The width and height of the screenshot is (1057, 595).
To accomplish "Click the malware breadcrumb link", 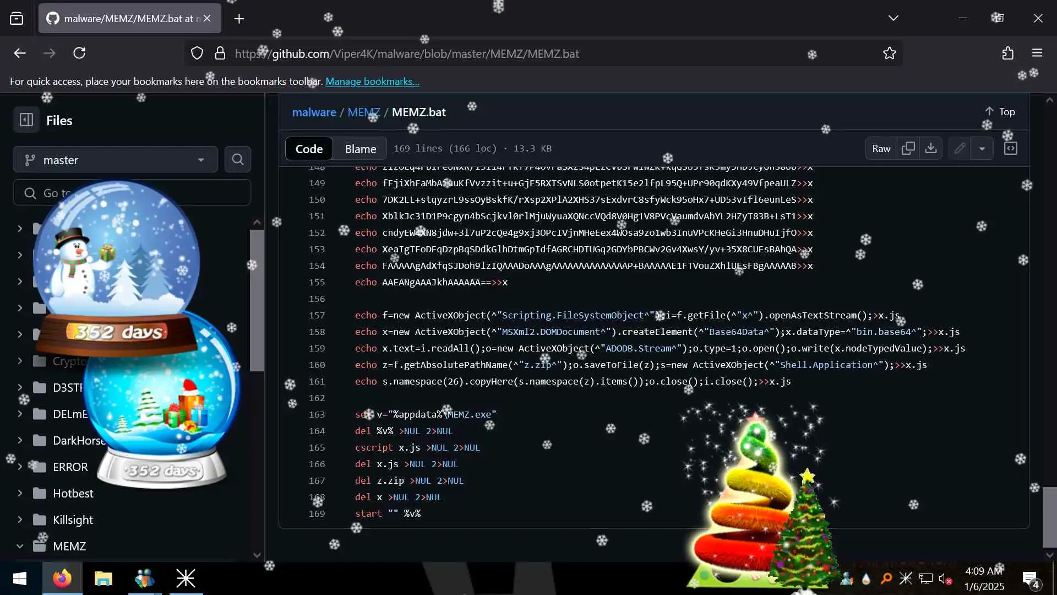I will click(x=314, y=112).
